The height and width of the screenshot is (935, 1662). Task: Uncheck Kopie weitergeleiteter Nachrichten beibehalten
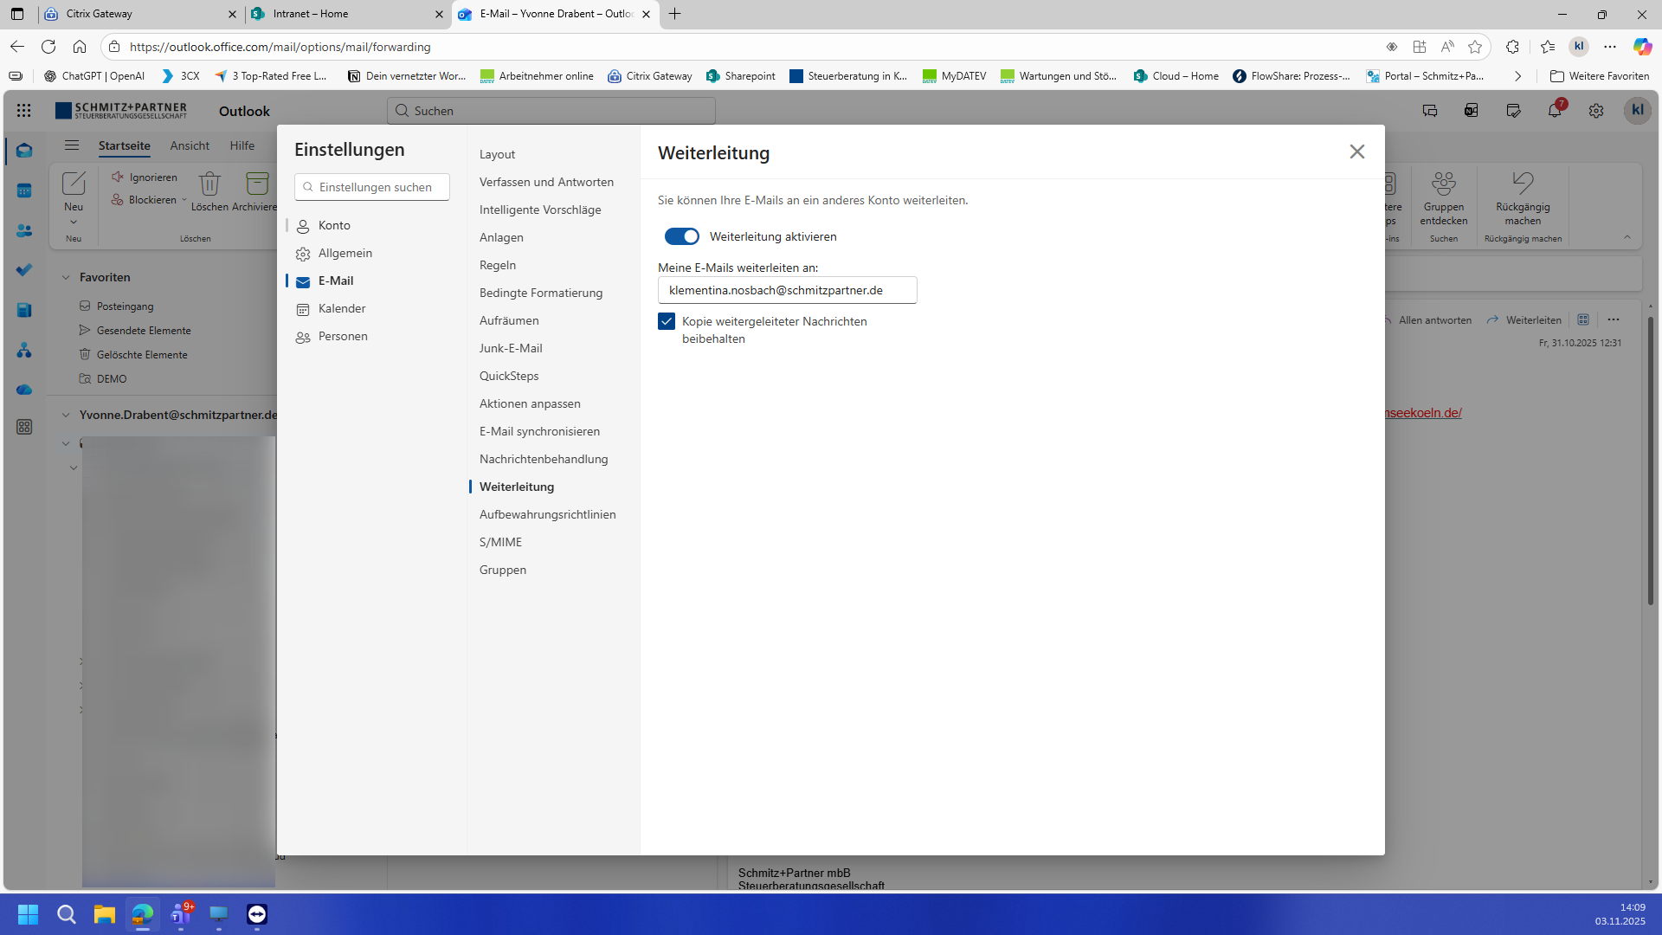667,321
